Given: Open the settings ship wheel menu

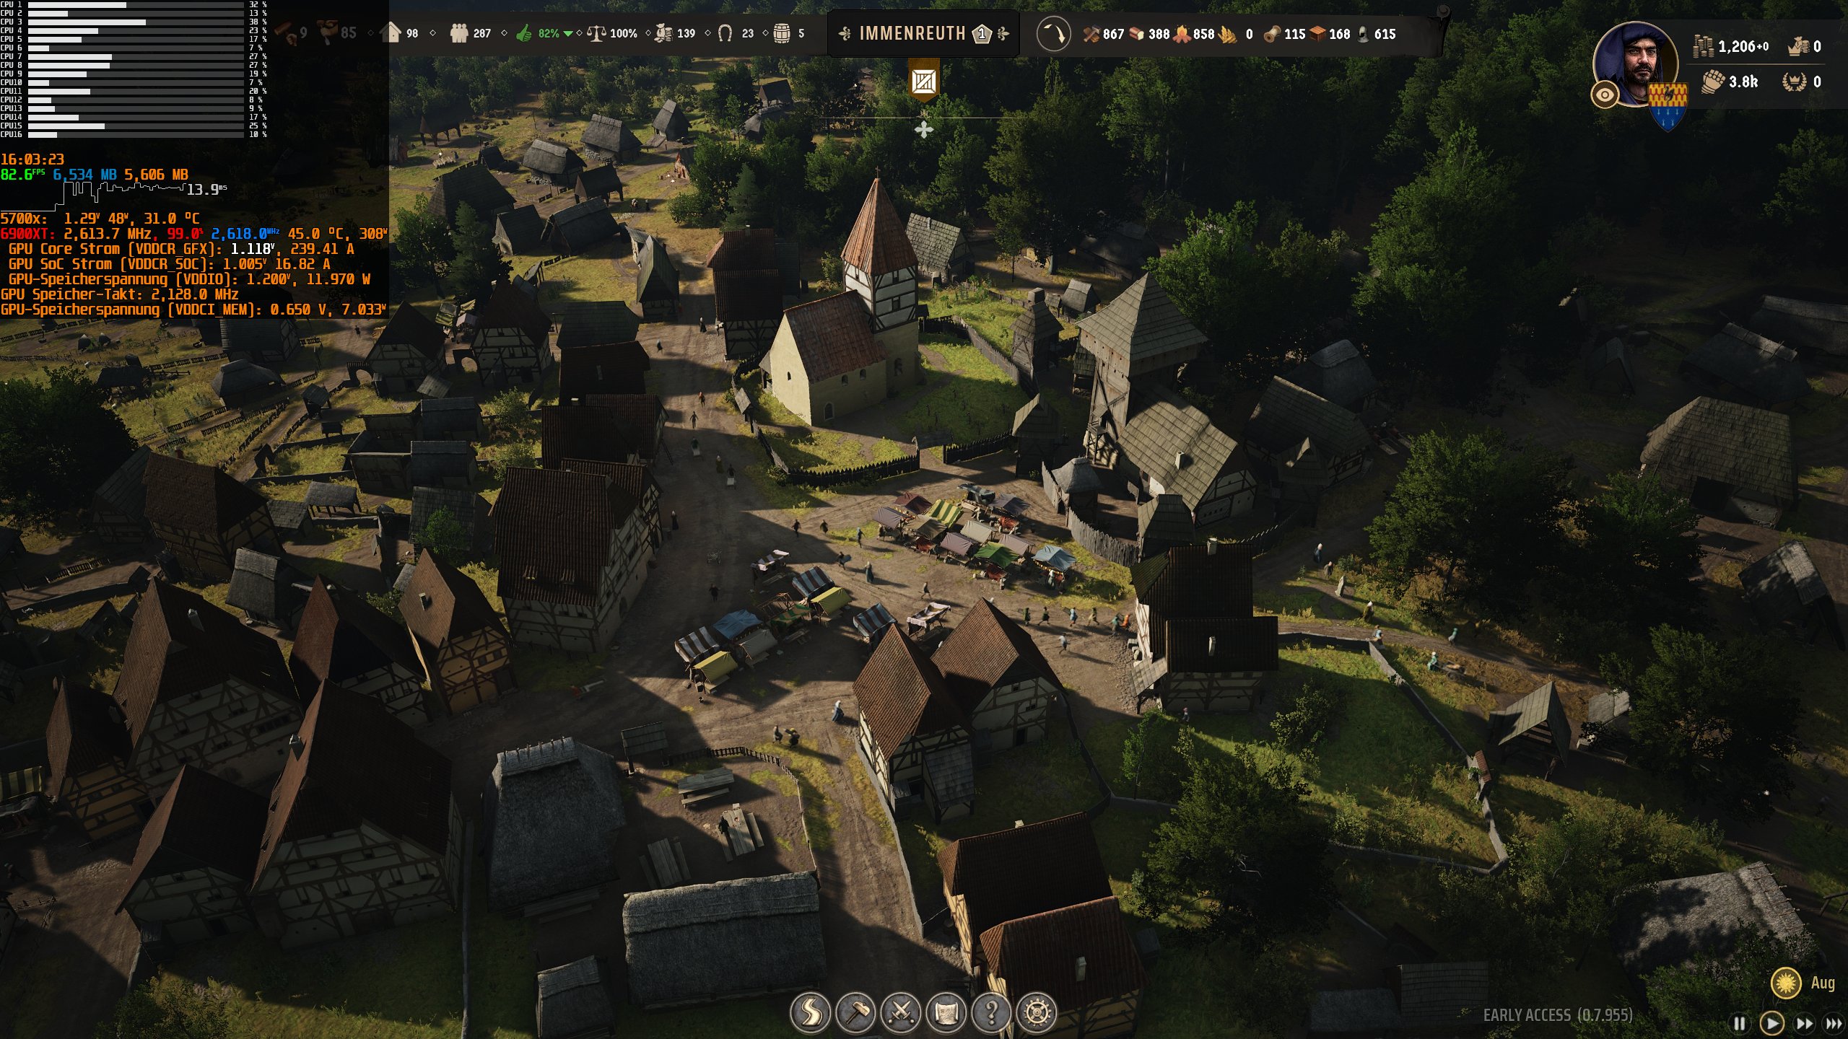Looking at the screenshot, I should click(1037, 1013).
